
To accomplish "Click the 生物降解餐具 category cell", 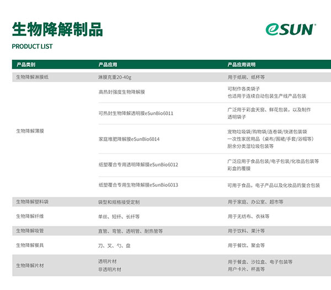I will (x=30, y=245).
